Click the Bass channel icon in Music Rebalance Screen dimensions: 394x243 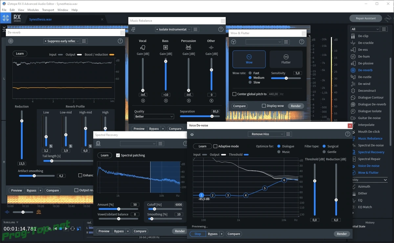[x=165, y=47]
